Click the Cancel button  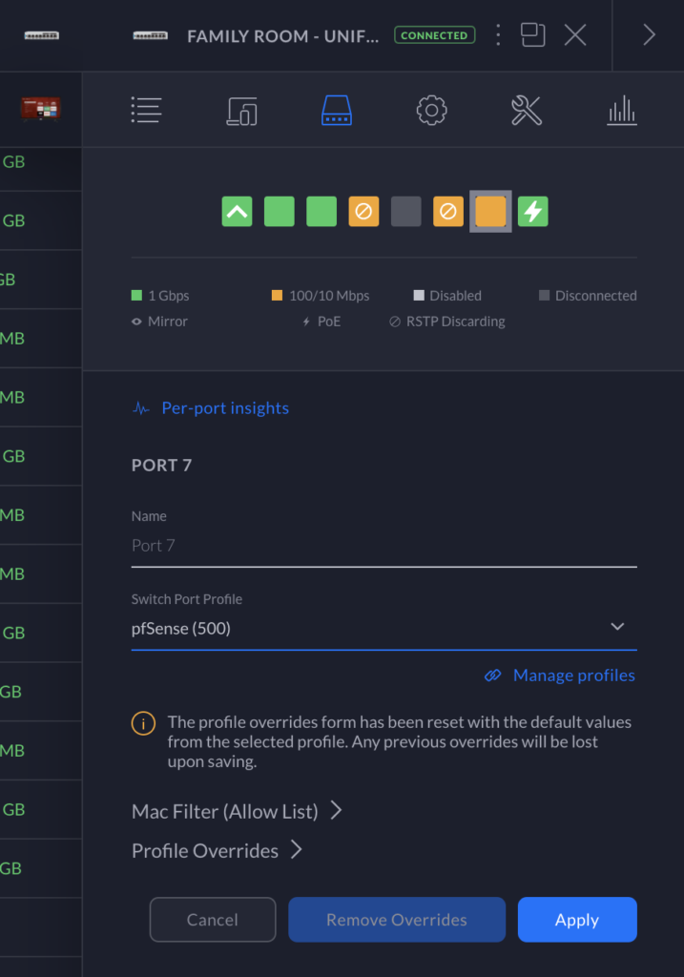coord(212,920)
